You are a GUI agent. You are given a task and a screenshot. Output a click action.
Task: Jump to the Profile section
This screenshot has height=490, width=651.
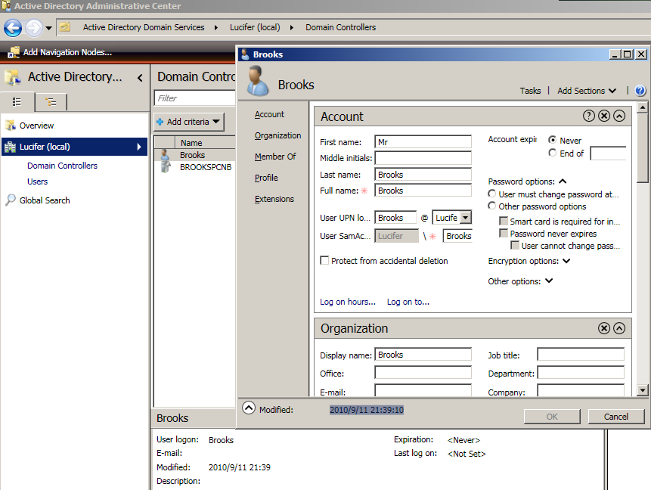(266, 178)
